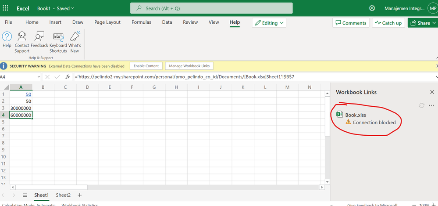Open Contact Support in ribbon
The height and width of the screenshot is (206, 438).
click(22, 42)
